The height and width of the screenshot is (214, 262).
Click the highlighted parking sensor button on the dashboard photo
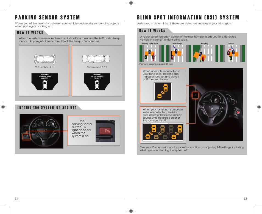pyautogui.click(x=27, y=137)
